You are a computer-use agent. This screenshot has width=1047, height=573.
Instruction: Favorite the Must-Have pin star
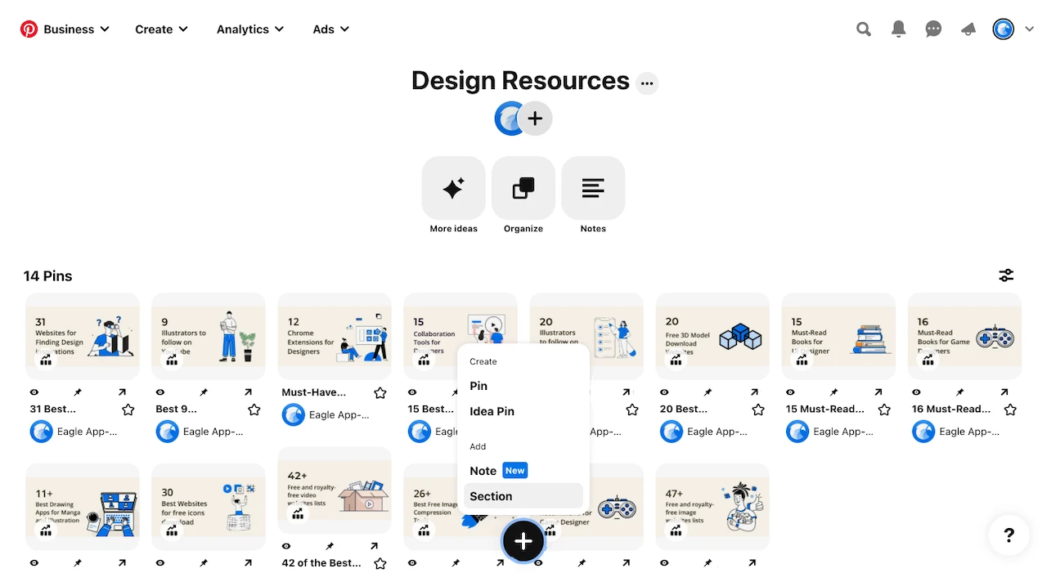[x=380, y=392]
